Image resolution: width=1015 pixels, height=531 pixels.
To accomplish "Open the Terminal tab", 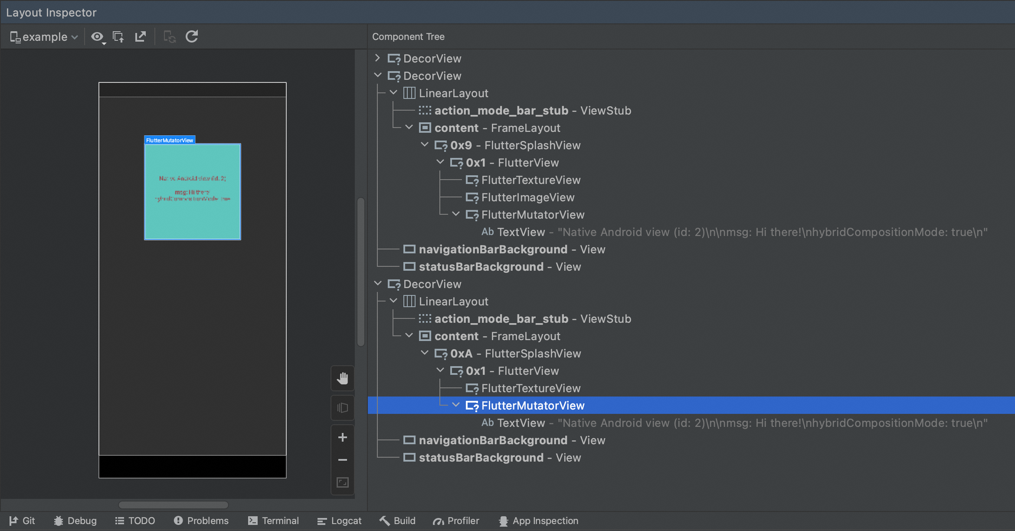I will pyautogui.click(x=273, y=521).
